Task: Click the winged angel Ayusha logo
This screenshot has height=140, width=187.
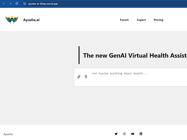Action: (x=12, y=20)
